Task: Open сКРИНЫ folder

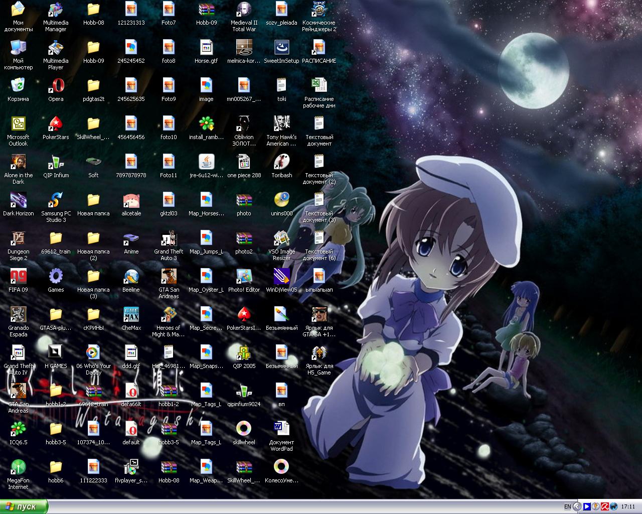Action: [x=93, y=314]
